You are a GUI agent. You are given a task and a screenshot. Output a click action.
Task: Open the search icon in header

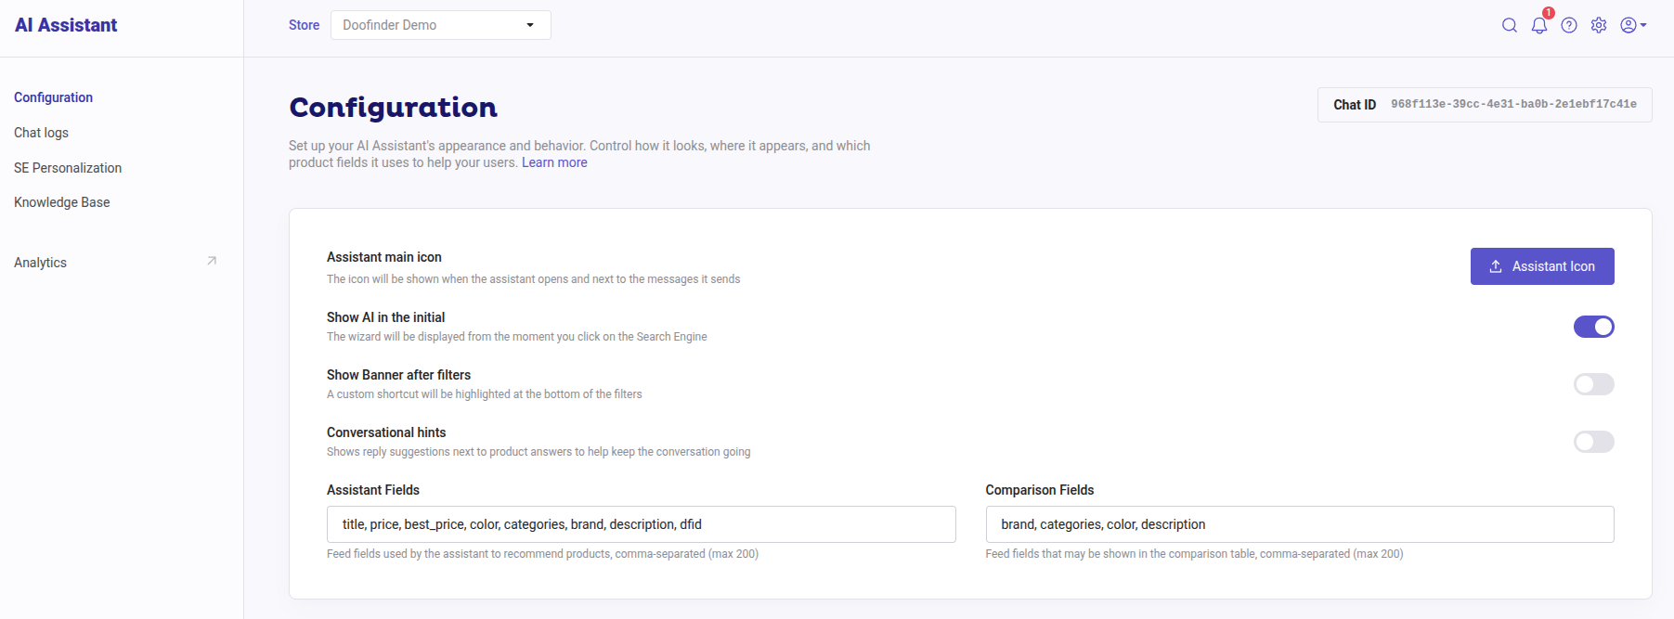(1510, 25)
